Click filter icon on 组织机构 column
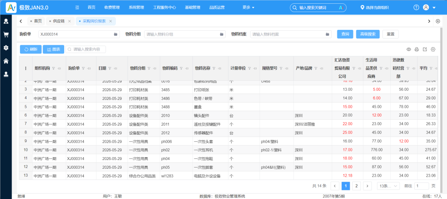The height and width of the screenshot is (199, 447). [53, 68]
